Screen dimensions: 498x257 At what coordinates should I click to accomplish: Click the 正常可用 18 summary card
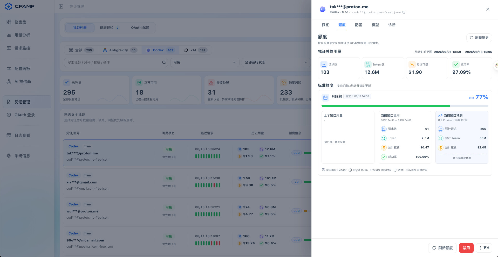(167, 90)
